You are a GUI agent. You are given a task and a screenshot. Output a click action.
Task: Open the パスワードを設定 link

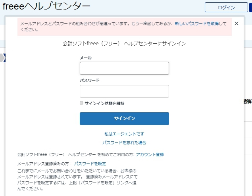(90, 163)
